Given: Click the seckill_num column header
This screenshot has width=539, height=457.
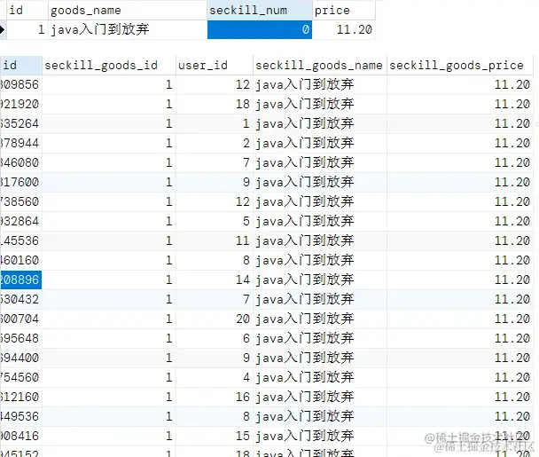Looking at the screenshot, I should (260, 11).
